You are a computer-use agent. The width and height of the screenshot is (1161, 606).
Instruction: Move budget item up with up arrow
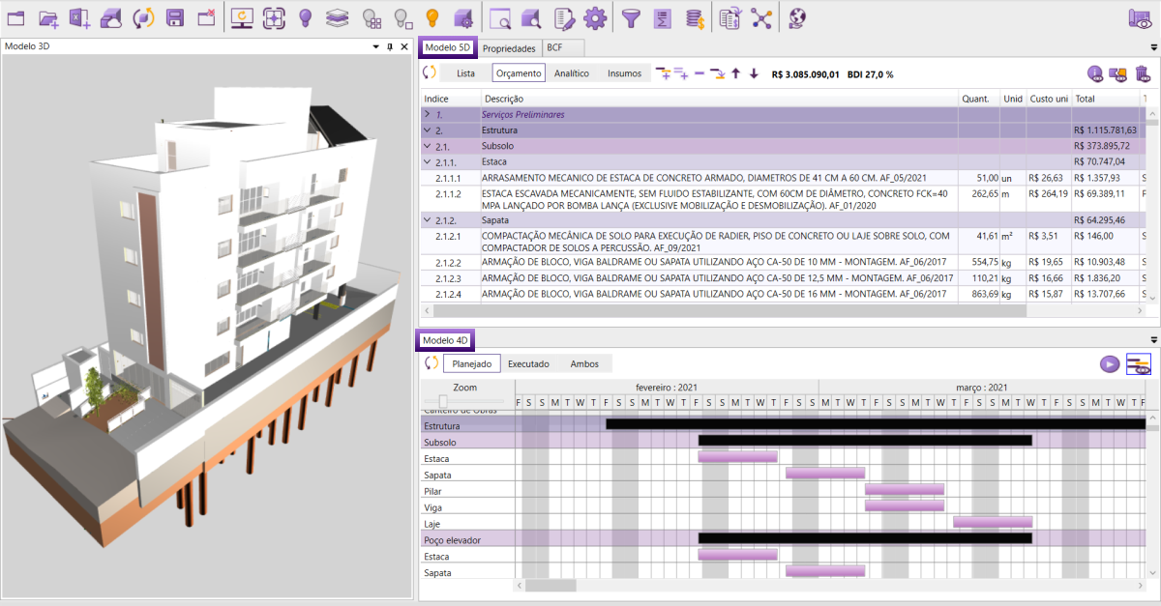(x=735, y=73)
